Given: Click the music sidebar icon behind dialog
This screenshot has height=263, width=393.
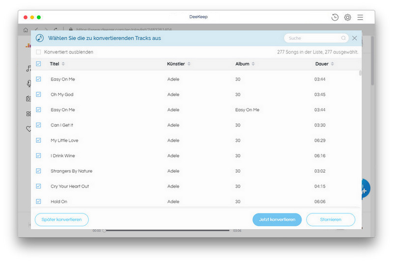Looking at the screenshot, I should click(x=28, y=68).
